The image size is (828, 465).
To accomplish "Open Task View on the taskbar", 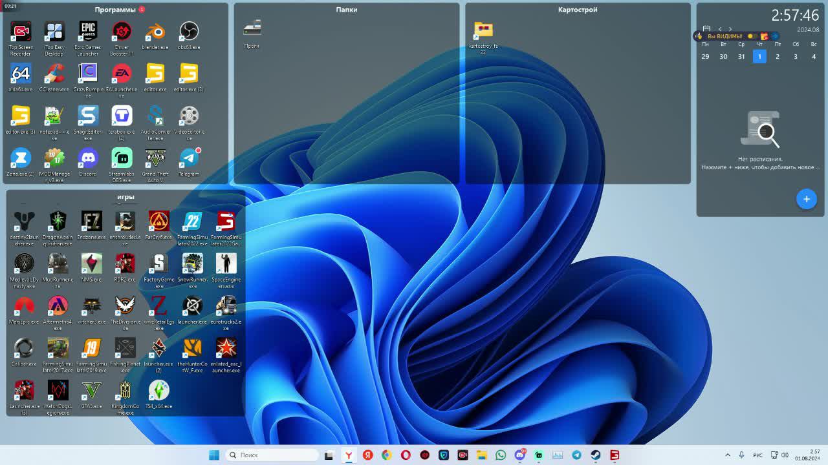I will coord(329,455).
